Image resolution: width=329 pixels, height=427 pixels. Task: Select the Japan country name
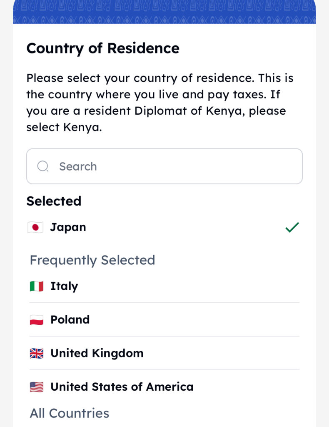coord(68,227)
